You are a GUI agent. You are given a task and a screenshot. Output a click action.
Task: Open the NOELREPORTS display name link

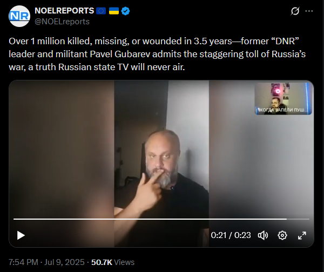tap(64, 11)
